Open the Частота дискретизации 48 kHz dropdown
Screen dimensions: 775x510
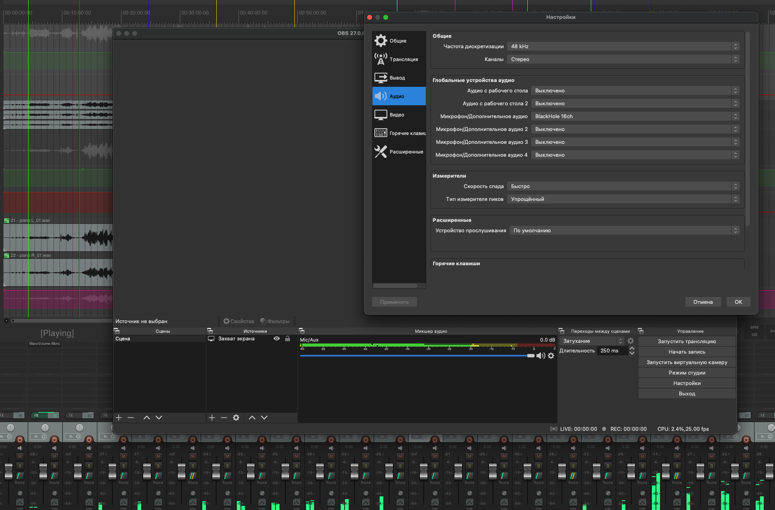623,46
